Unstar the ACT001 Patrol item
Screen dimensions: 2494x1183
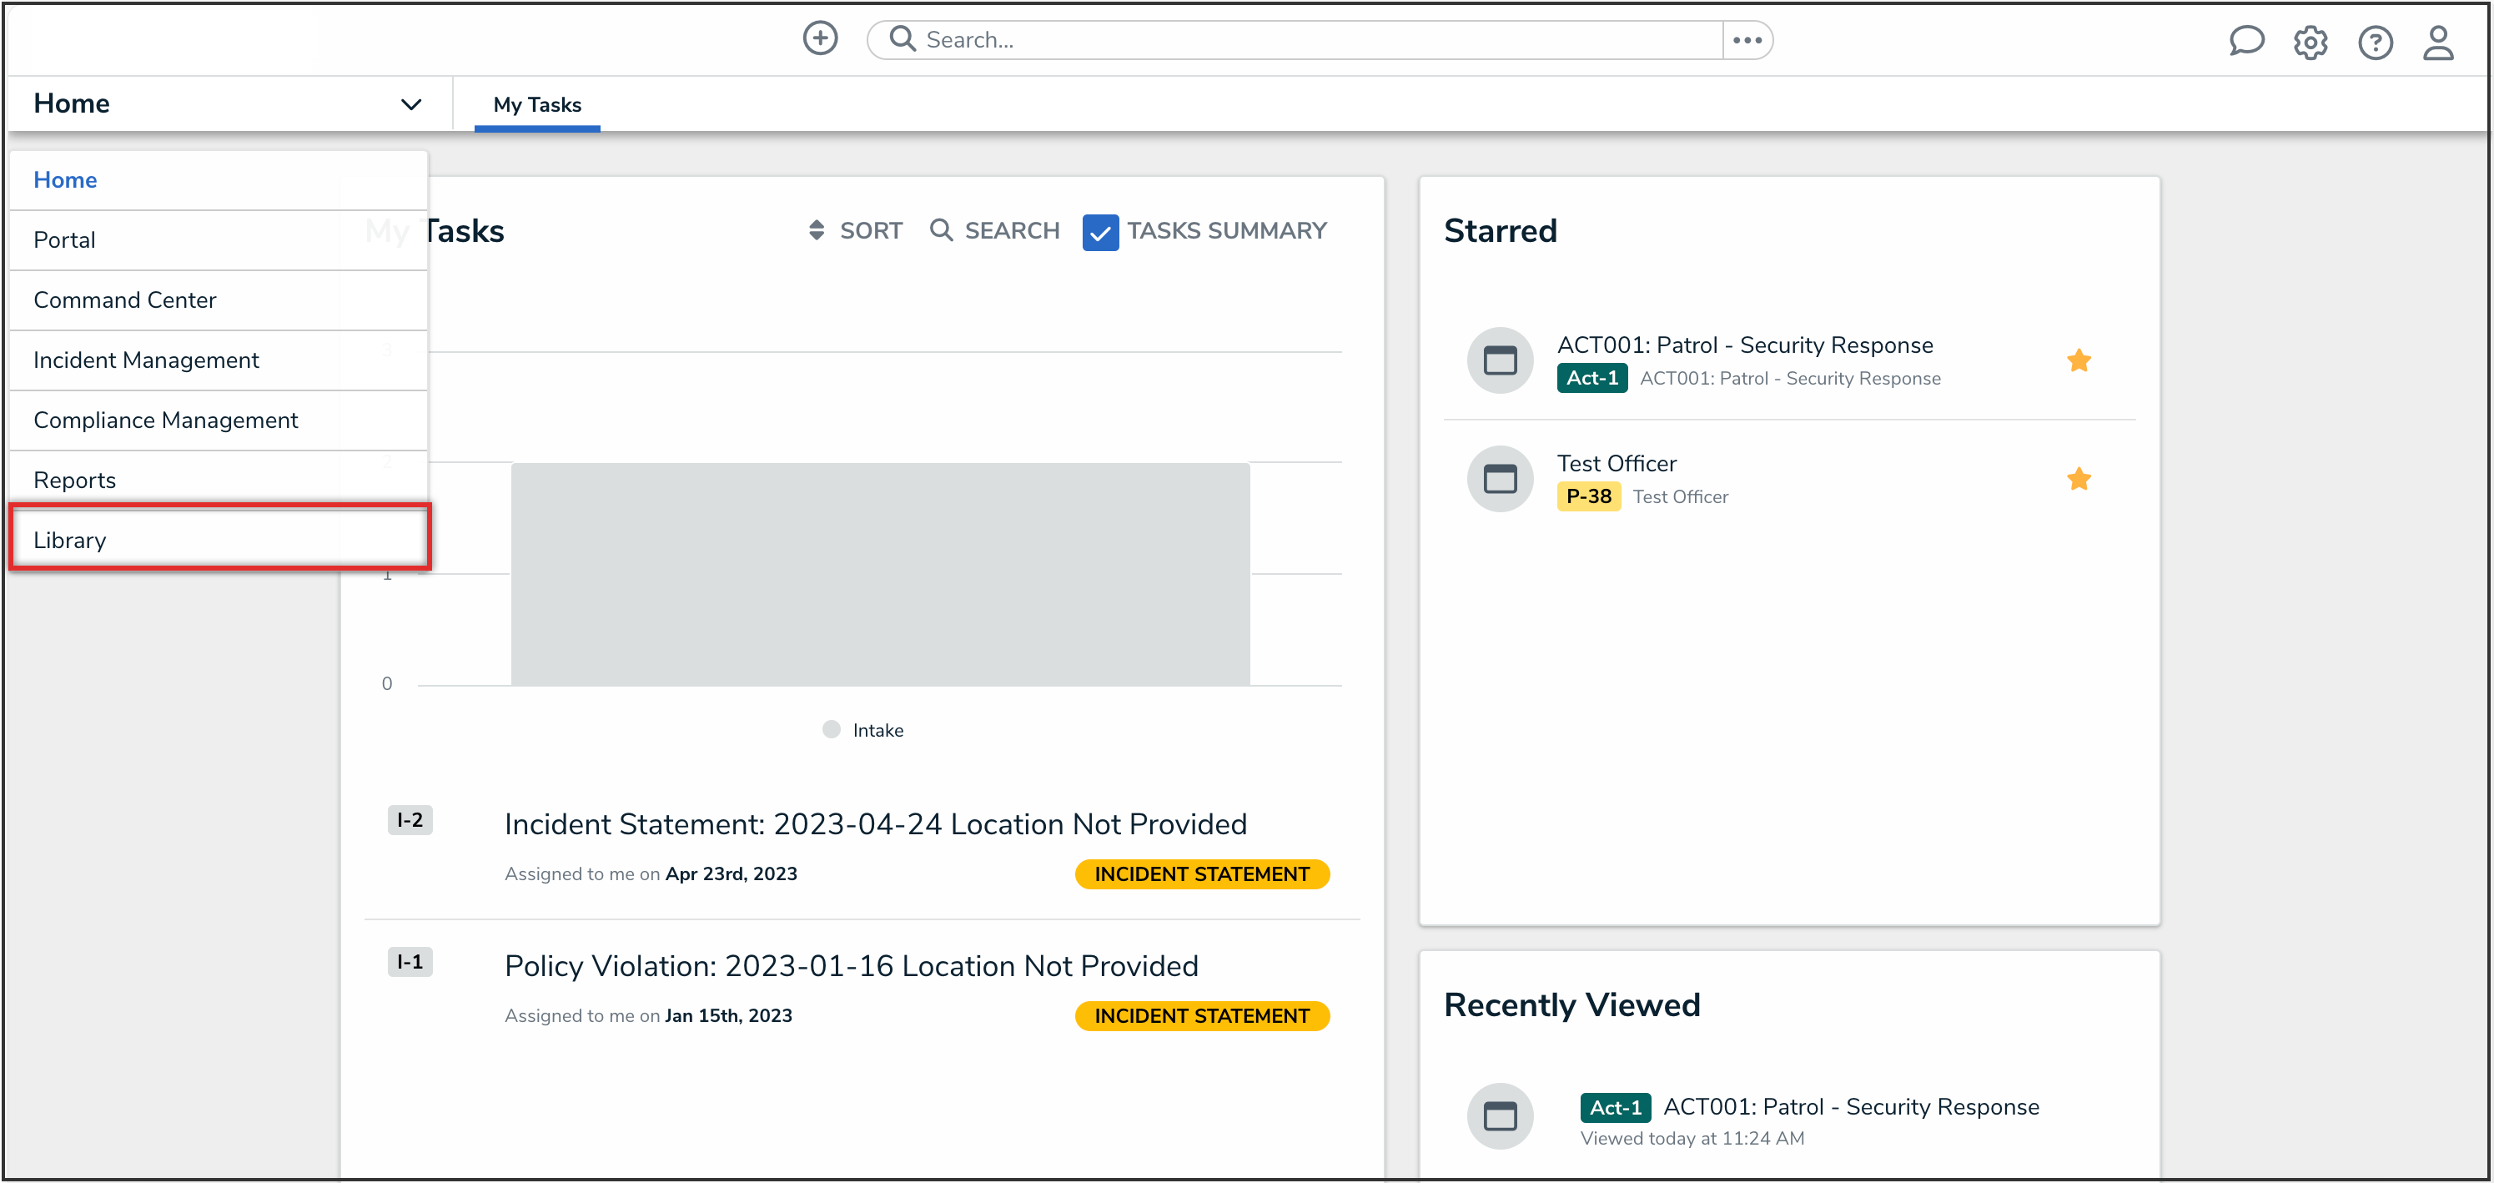coord(2078,361)
